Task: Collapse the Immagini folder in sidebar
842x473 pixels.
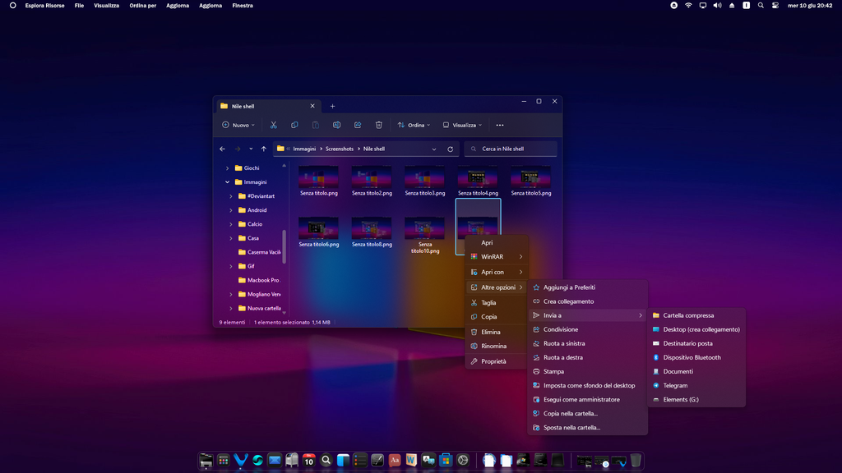Action: point(227,181)
